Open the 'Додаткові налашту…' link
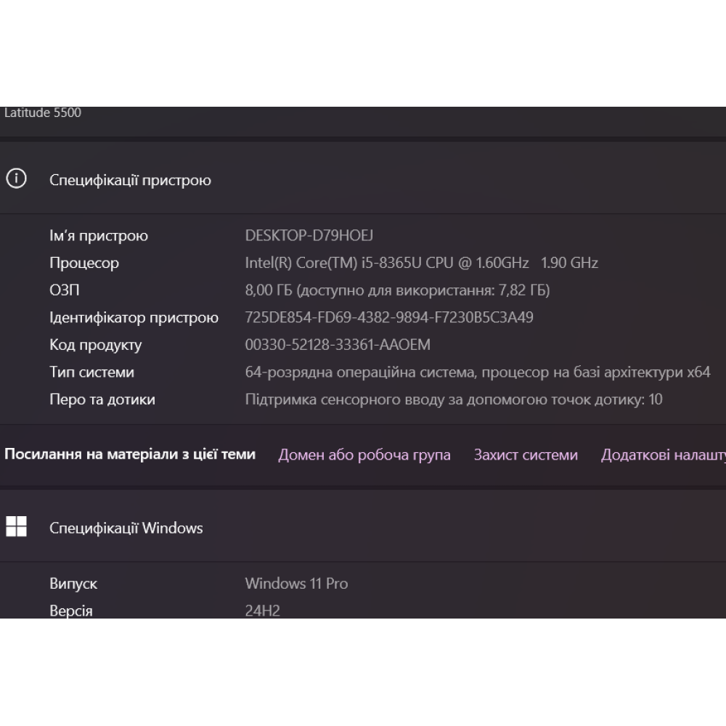The height and width of the screenshot is (726, 726). 662,455
